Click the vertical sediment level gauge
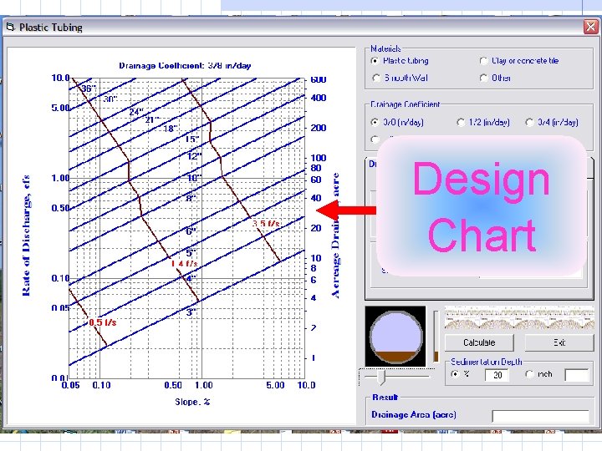Image resolution: width=602 pixels, height=451 pixels. point(436,337)
